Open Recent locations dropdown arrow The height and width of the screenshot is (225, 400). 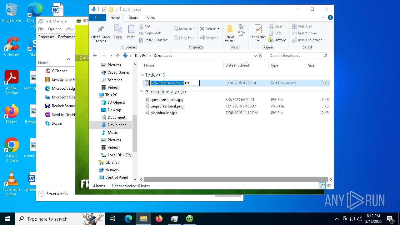[111, 56]
